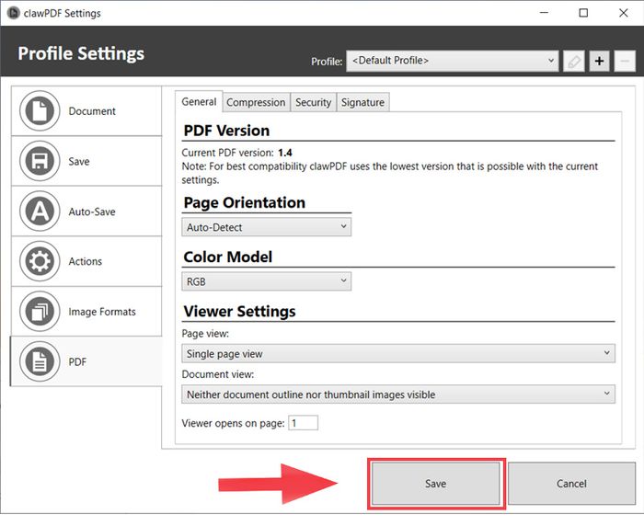Click the Actions label in sidebar
The image size is (644, 526).
[85, 261]
